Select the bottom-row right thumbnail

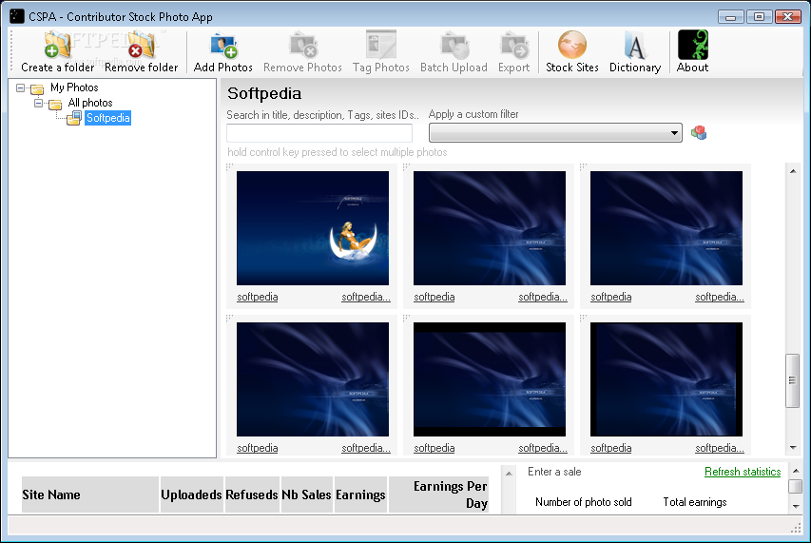click(666, 379)
